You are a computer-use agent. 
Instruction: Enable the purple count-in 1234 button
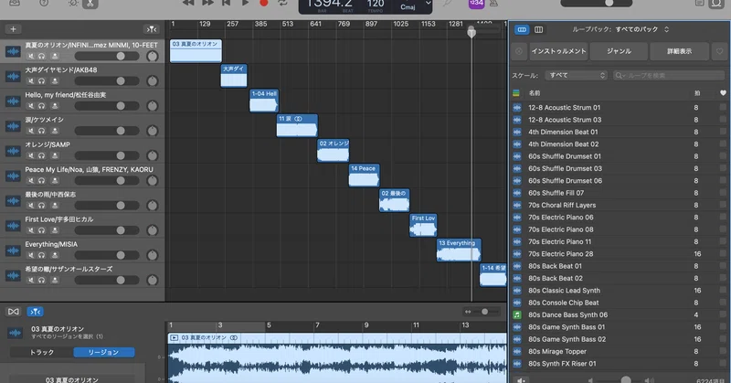click(x=476, y=4)
